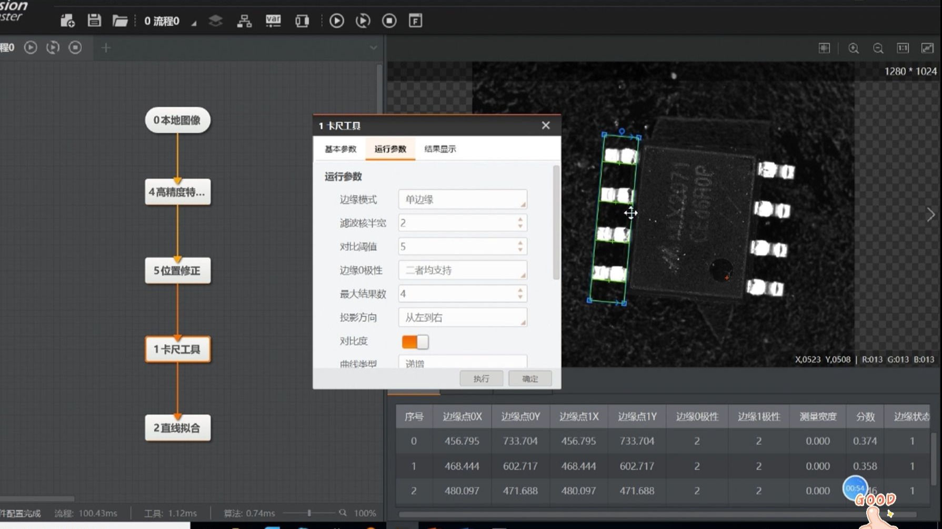This screenshot has height=529, width=942.
Task: Show the next image with right arrow
Action: [930, 214]
